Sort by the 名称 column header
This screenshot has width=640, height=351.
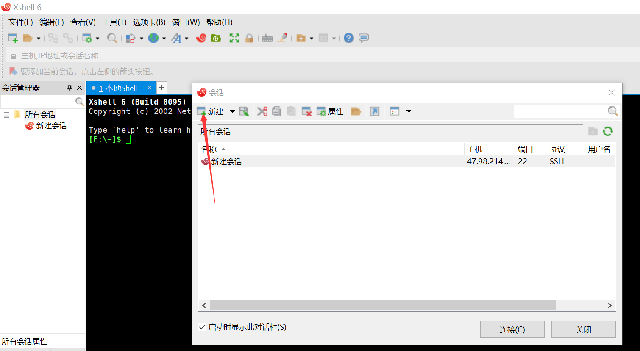pos(331,149)
